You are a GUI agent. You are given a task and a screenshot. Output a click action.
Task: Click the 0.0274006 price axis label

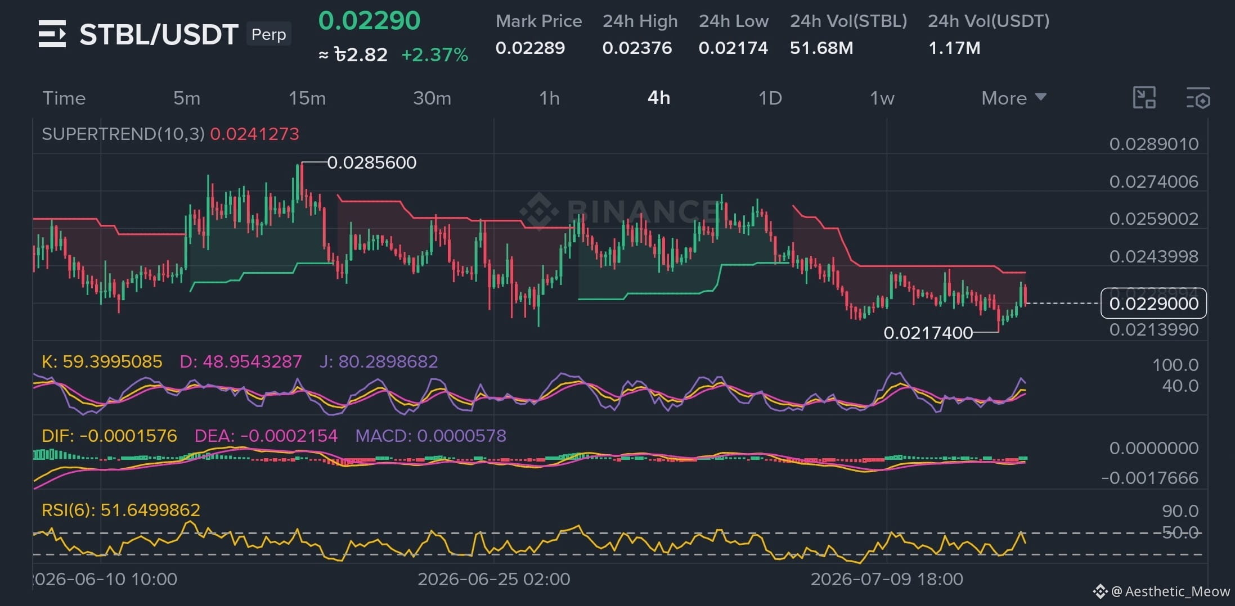pos(1154,182)
